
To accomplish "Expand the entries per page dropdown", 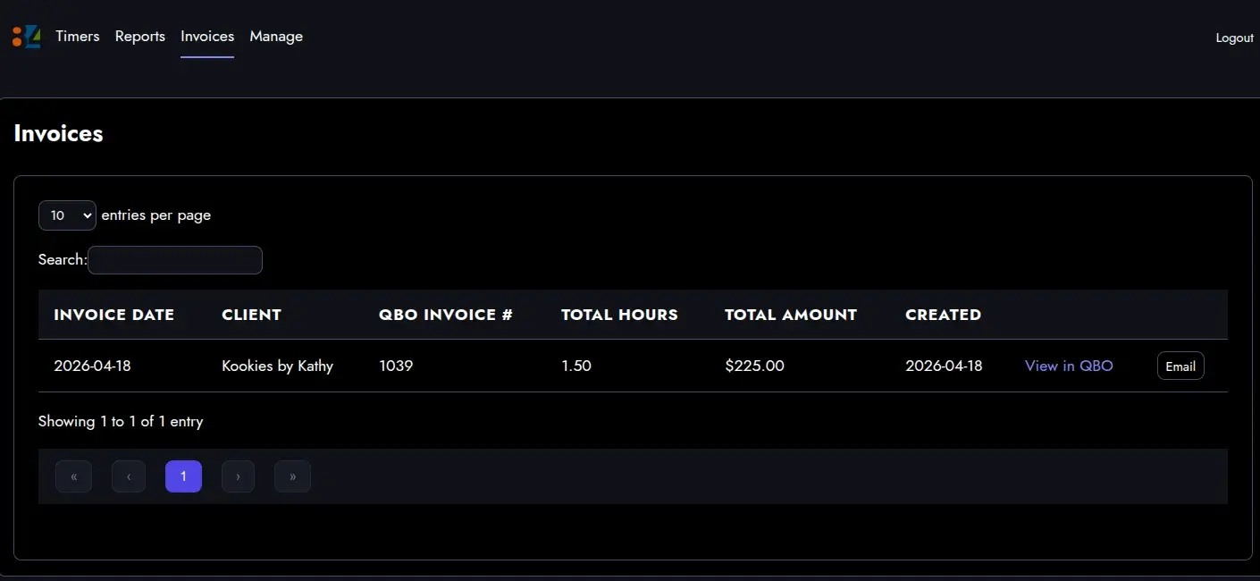I will (67, 215).
